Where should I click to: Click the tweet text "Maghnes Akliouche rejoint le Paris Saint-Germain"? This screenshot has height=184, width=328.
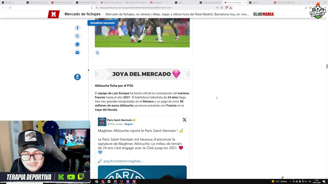coord(136,131)
